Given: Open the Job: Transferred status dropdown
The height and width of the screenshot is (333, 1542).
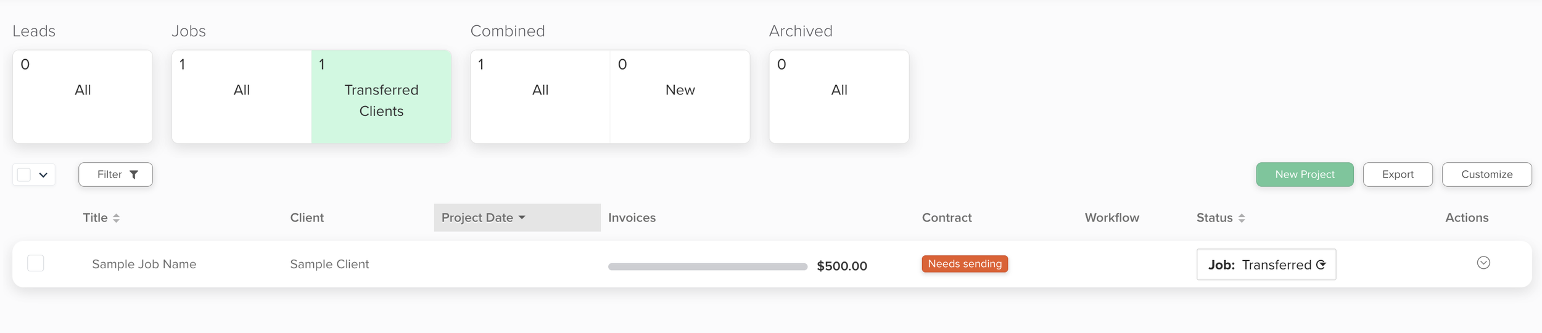Looking at the screenshot, I should (1266, 265).
